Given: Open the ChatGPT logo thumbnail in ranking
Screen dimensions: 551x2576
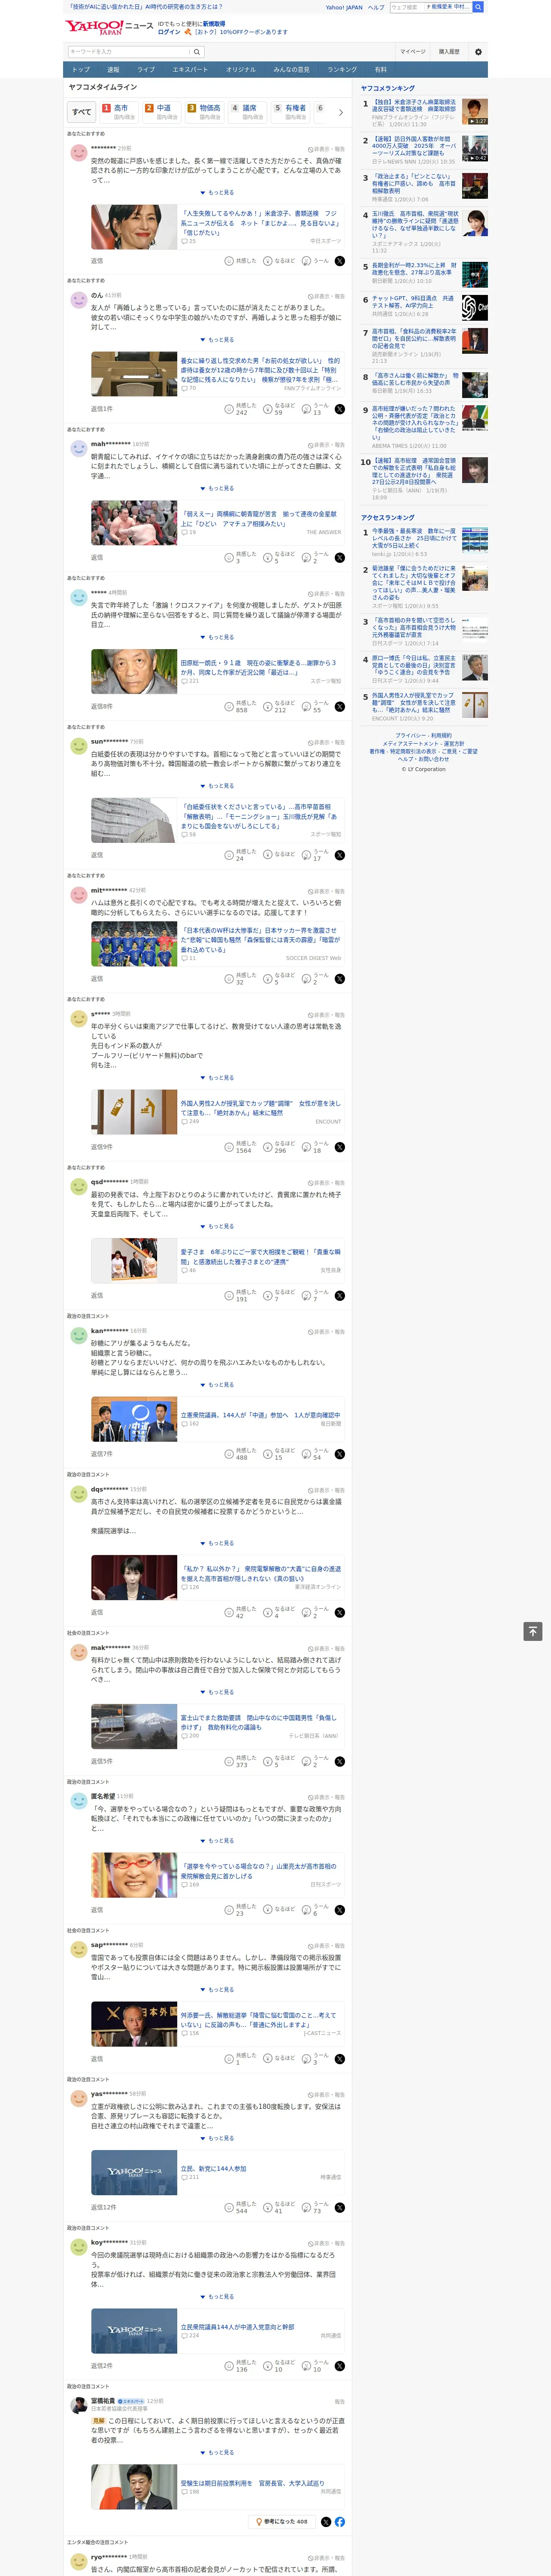Looking at the screenshot, I should point(475,308).
